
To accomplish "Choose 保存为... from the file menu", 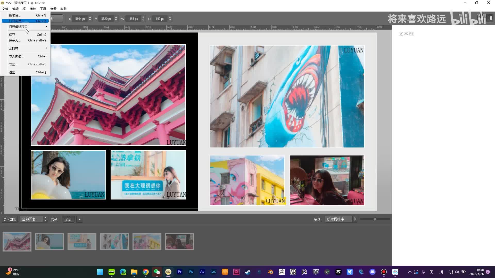I will 15,40.
